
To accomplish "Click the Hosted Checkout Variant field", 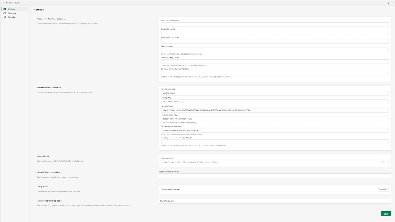I will pyautogui.click(x=275, y=176).
